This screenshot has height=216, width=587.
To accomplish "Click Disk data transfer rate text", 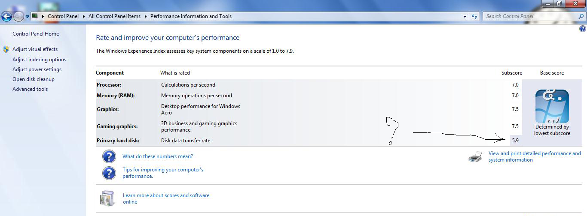I will tap(186, 141).
